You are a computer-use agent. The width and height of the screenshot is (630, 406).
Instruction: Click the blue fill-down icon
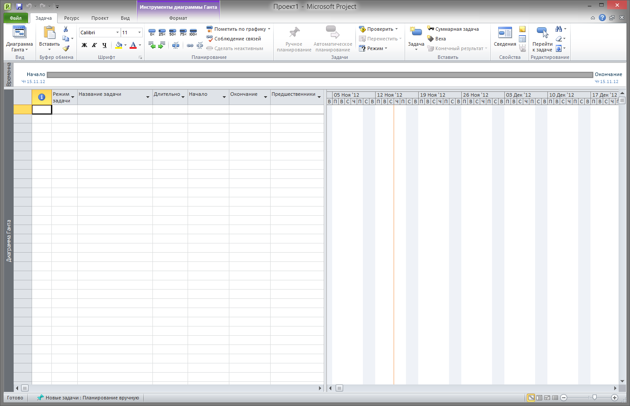[x=558, y=48]
